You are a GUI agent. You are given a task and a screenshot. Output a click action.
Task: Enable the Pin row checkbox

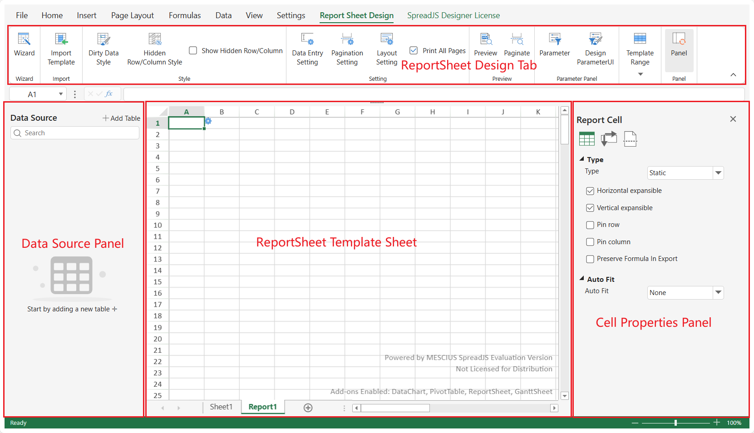click(590, 225)
